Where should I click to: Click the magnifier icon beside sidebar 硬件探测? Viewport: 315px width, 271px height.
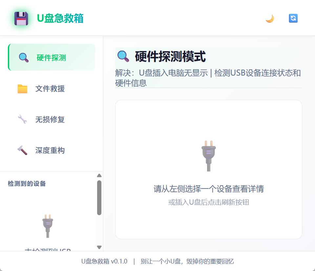24,57
